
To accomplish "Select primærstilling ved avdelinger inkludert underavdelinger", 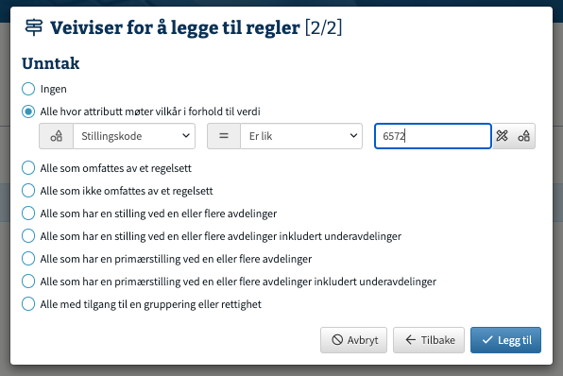I will click(28, 282).
